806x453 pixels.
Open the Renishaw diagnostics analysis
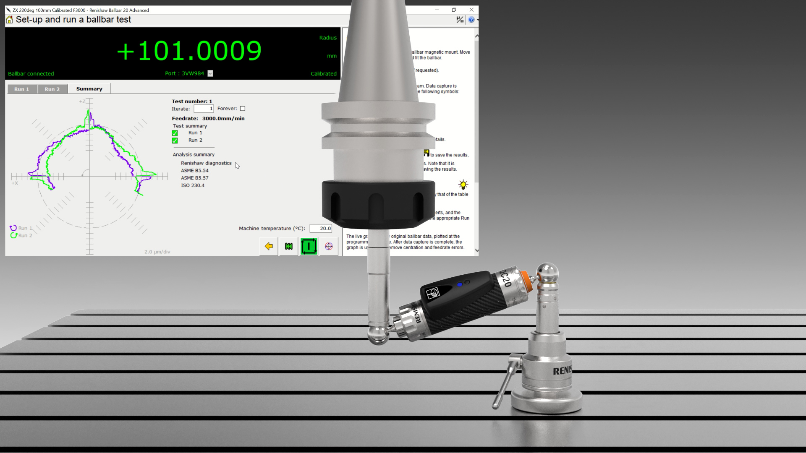coord(206,163)
